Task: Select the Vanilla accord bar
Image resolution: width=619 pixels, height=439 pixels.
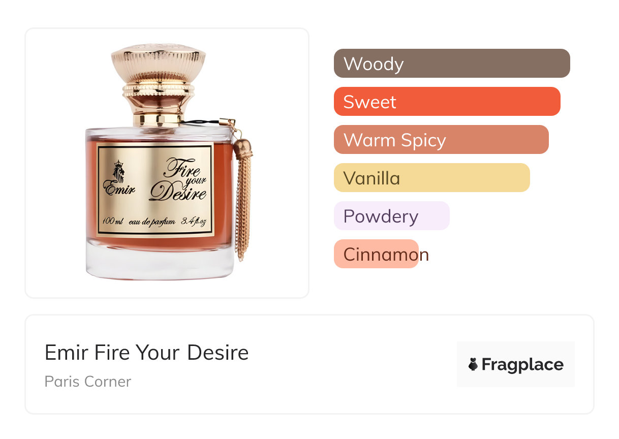Action: pyautogui.click(x=432, y=178)
